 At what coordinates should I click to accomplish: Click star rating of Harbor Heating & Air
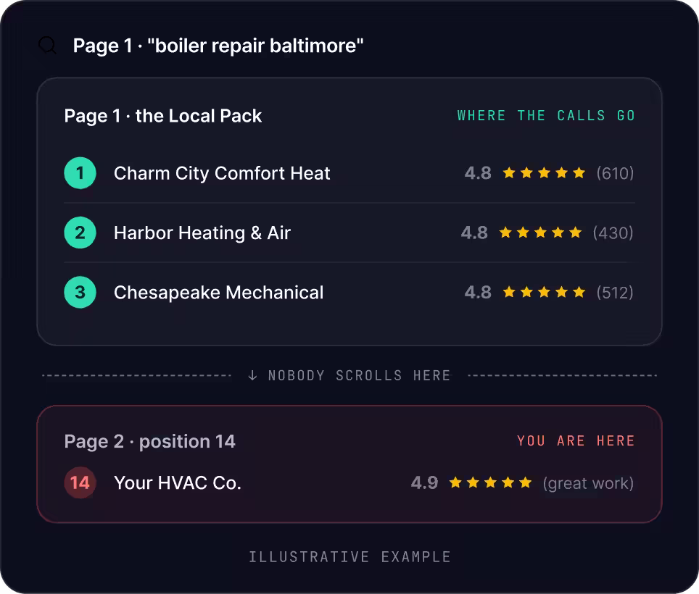coord(540,233)
